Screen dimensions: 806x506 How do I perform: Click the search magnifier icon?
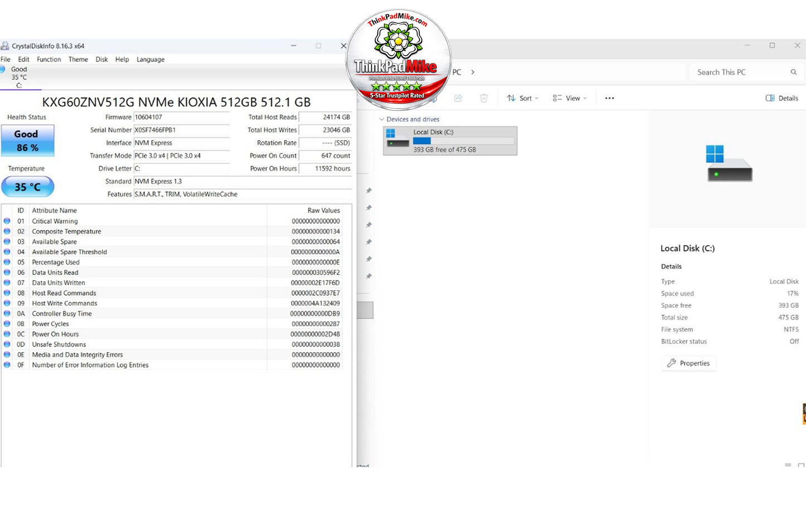tap(793, 72)
